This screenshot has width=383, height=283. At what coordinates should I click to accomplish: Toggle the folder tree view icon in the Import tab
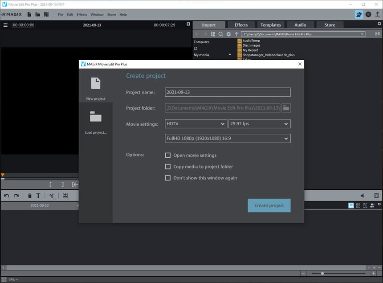[213, 34]
